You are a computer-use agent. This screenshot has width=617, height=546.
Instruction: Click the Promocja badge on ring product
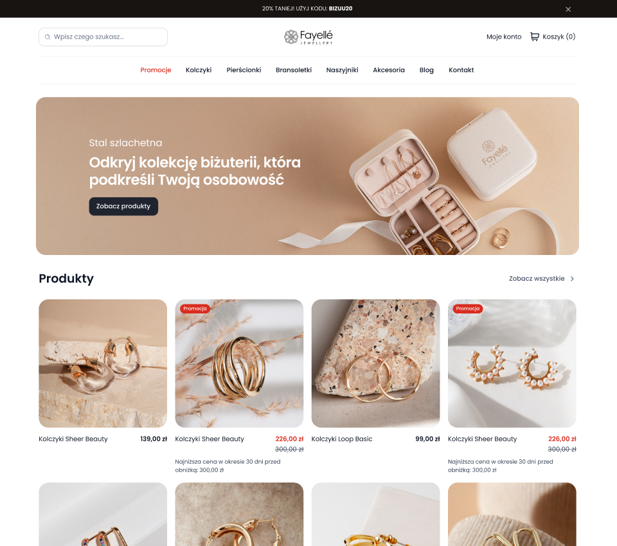click(x=195, y=308)
